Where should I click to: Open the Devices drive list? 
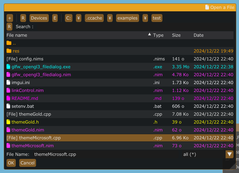(39, 18)
